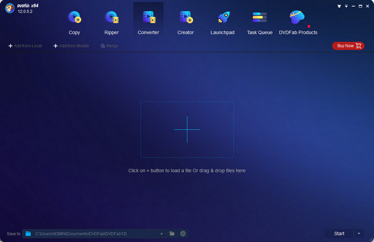Switch to the Ripper module
This screenshot has height=242, width=374.
(111, 22)
